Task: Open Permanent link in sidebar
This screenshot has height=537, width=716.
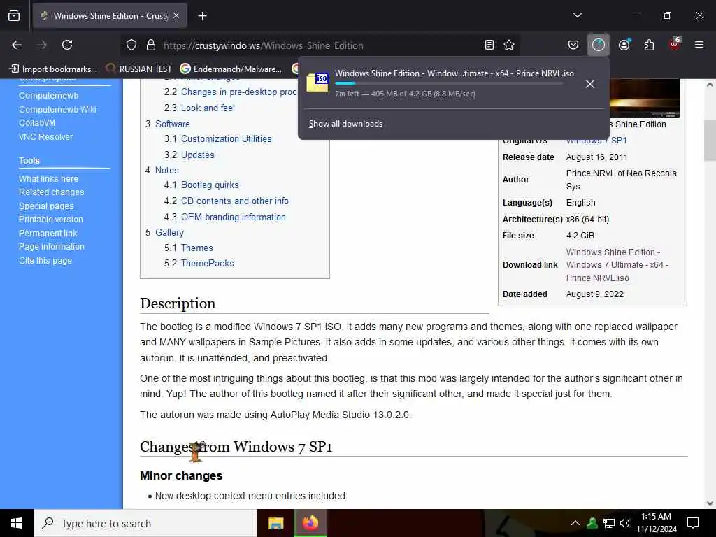Action: (x=48, y=234)
